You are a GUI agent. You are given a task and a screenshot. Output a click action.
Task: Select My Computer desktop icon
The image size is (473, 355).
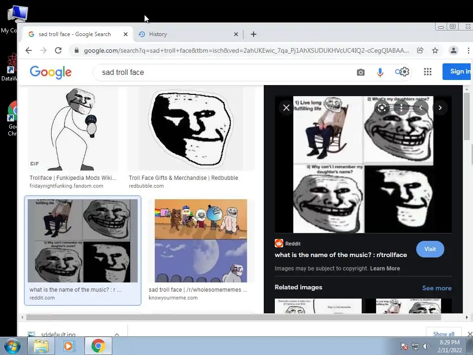coord(14,18)
